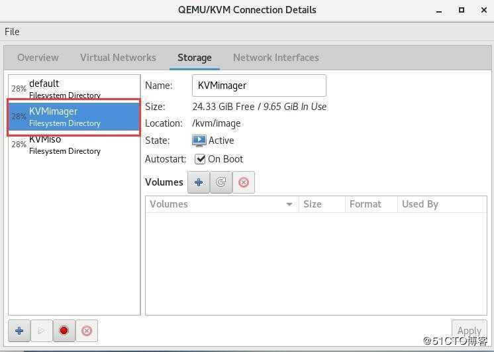The height and width of the screenshot is (352, 494).
Task: Toggle the On Boot autostart checkbox
Action: pyautogui.click(x=200, y=159)
